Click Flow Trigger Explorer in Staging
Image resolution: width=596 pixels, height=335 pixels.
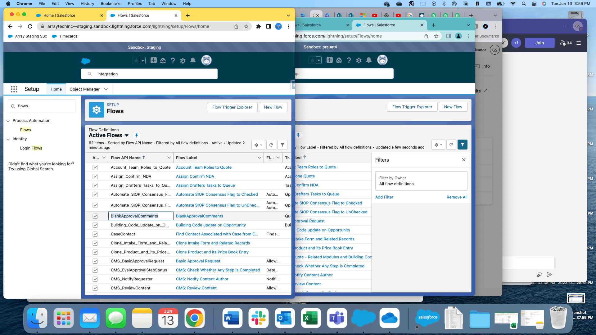point(232,107)
